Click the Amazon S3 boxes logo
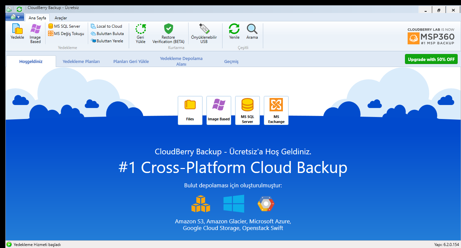 point(201,204)
